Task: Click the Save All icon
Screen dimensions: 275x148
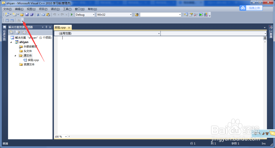Action: click(x=32, y=15)
